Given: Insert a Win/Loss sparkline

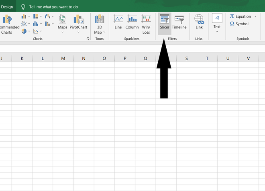Looking at the screenshot, I should pos(146,24).
